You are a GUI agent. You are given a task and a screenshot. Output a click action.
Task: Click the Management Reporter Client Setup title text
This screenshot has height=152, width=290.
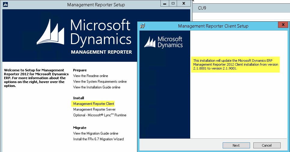click(213, 26)
